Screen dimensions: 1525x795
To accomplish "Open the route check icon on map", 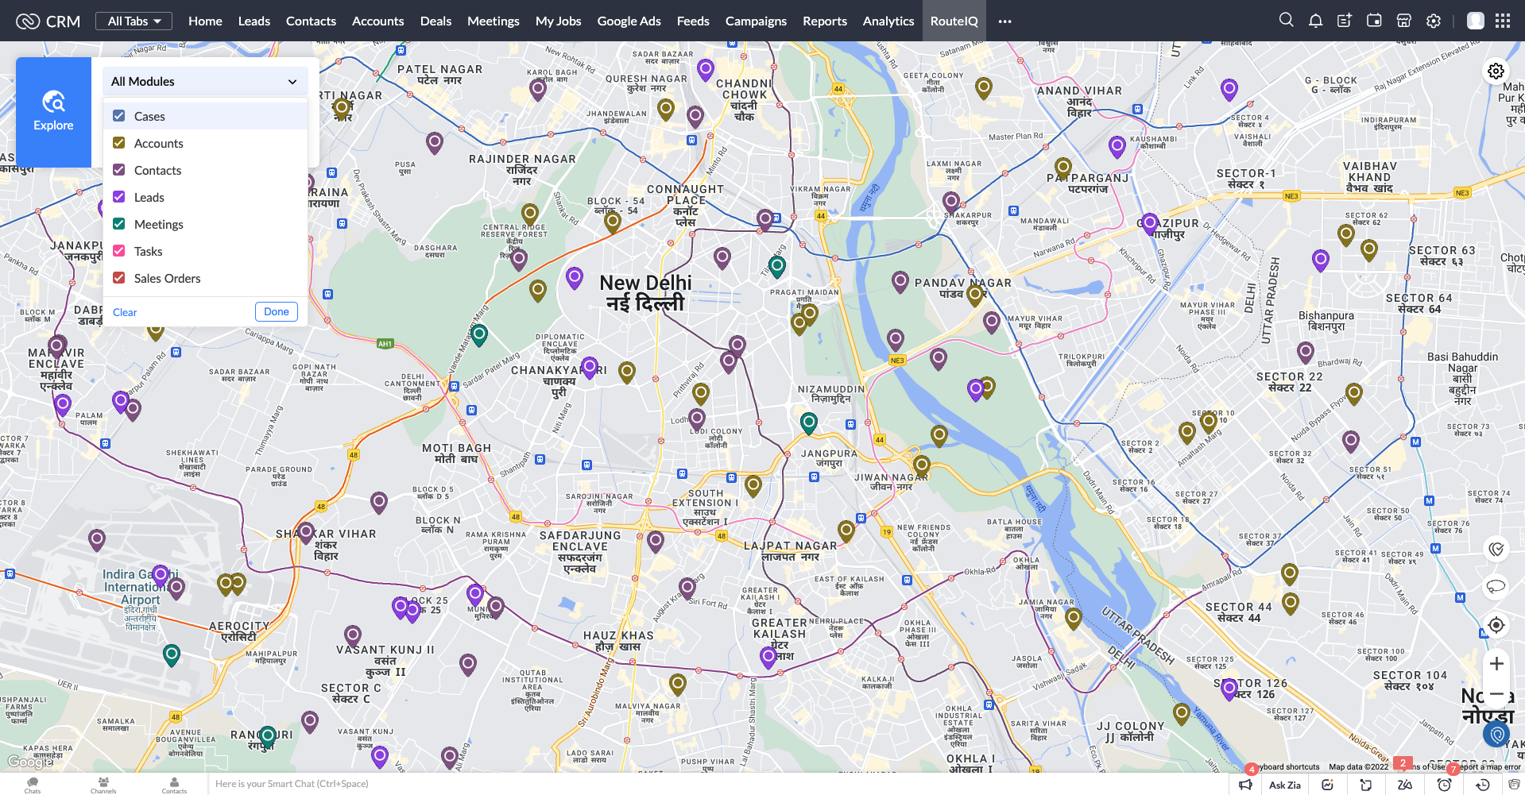I will 1496,549.
